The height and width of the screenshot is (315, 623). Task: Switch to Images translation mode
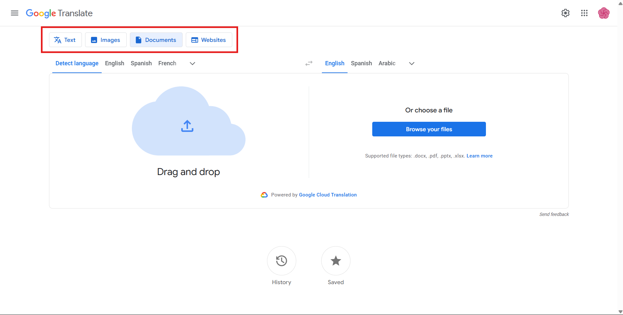coord(106,40)
